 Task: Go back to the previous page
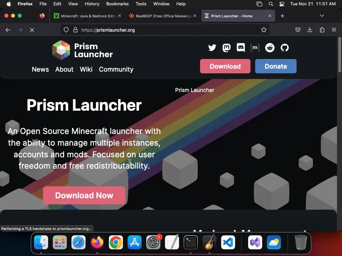8,30
